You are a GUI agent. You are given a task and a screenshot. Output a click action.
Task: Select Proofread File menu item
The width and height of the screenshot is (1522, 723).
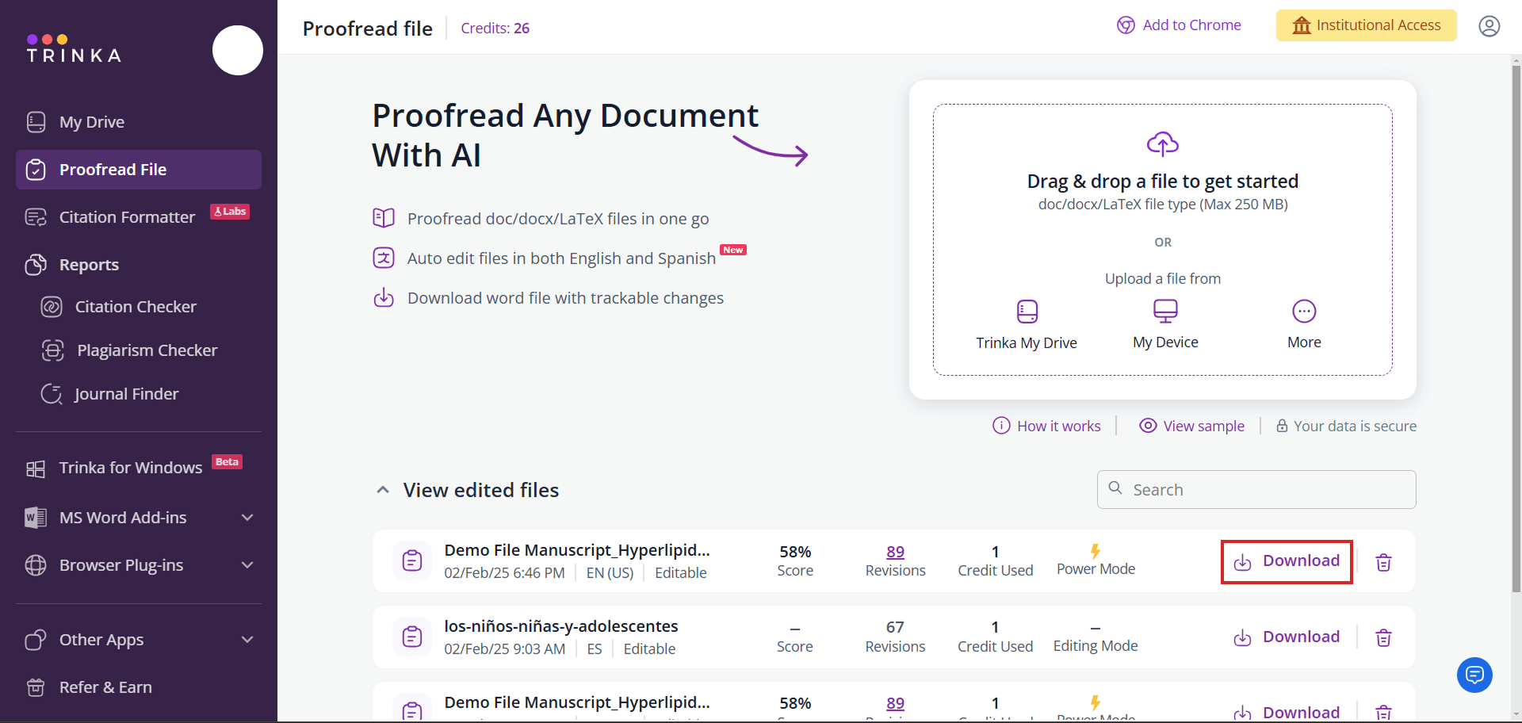pyautogui.click(x=138, y=170)
